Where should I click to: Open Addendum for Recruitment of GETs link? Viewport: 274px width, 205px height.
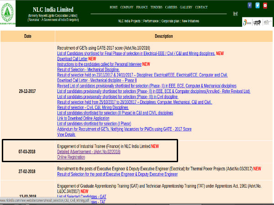click(124, 129)
